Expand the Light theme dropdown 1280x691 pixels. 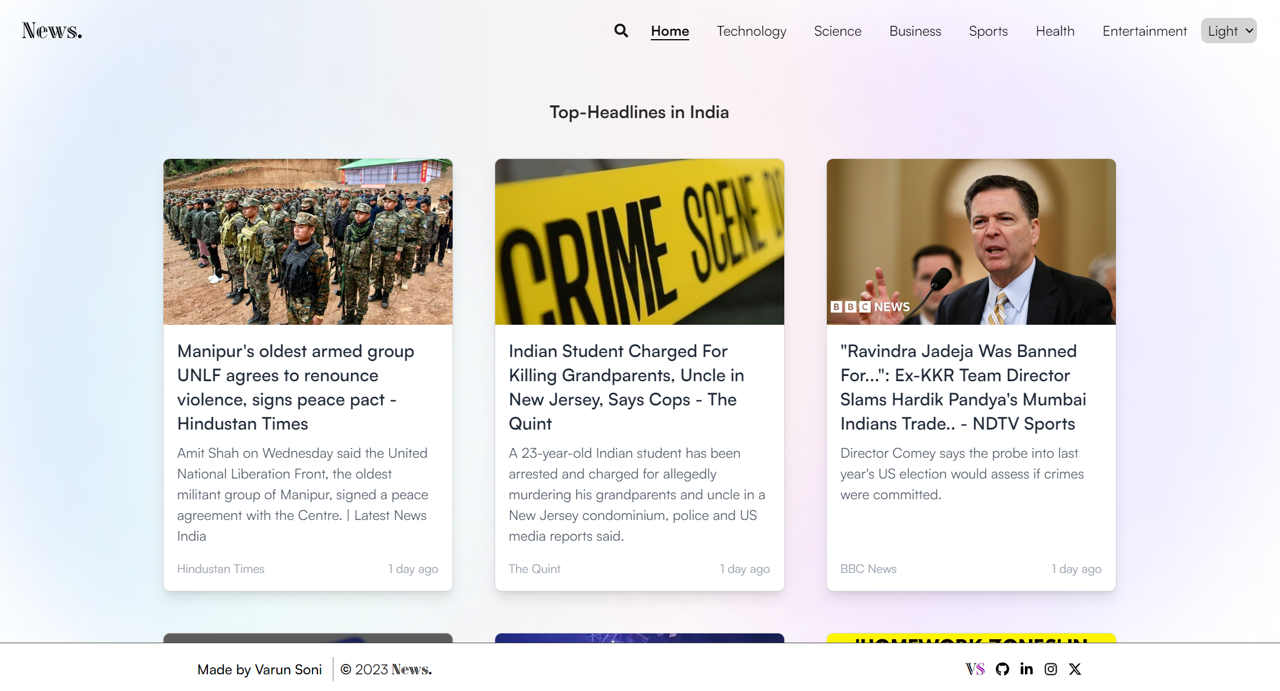click(1229, 31)
